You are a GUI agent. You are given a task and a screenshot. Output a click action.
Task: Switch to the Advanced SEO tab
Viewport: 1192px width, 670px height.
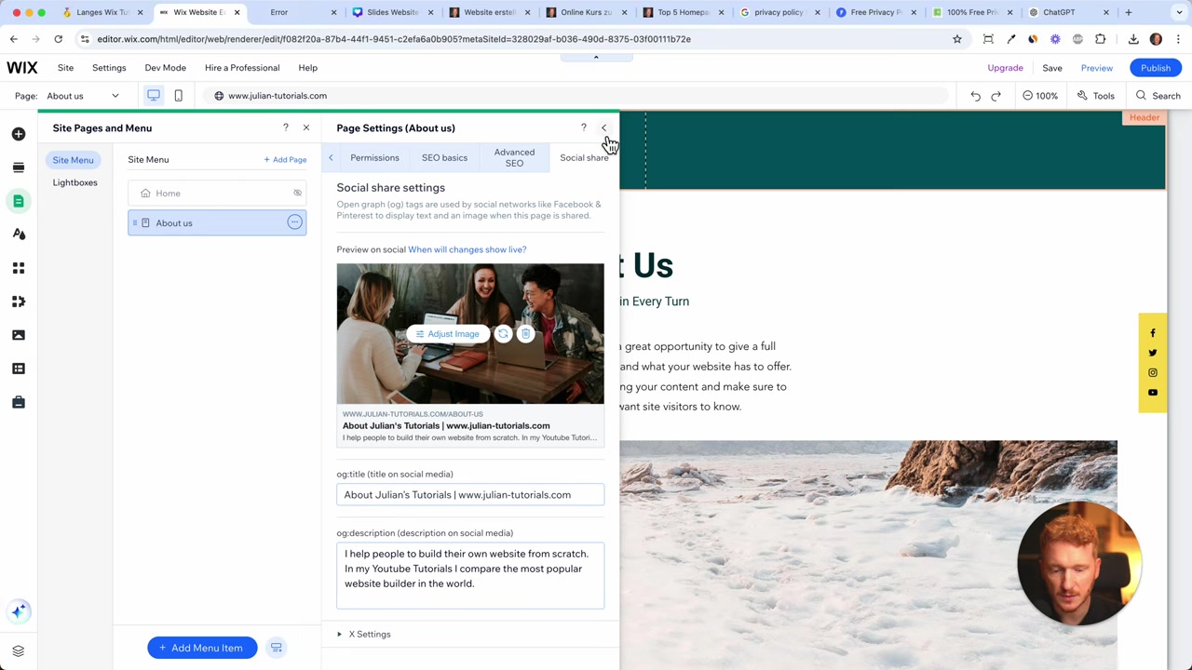514,157
